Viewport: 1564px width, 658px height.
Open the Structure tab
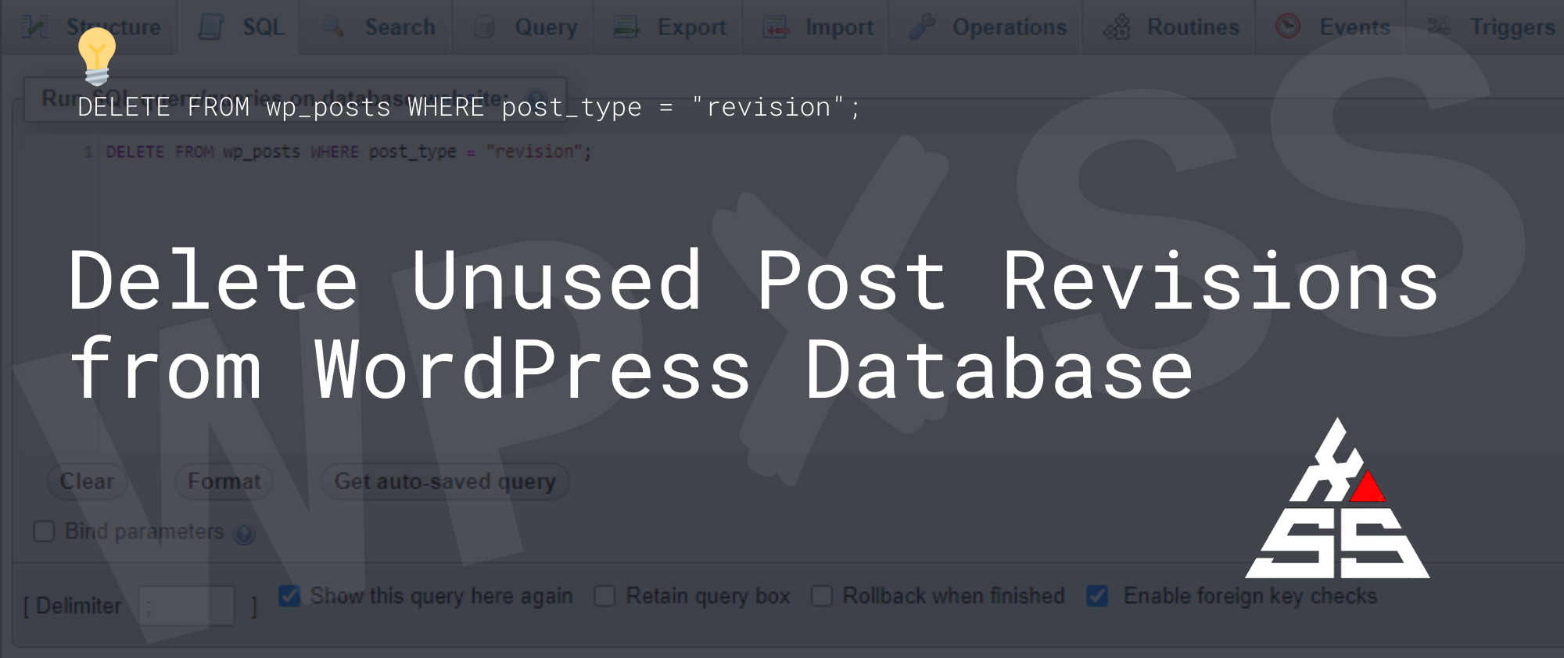coord(92,27)
